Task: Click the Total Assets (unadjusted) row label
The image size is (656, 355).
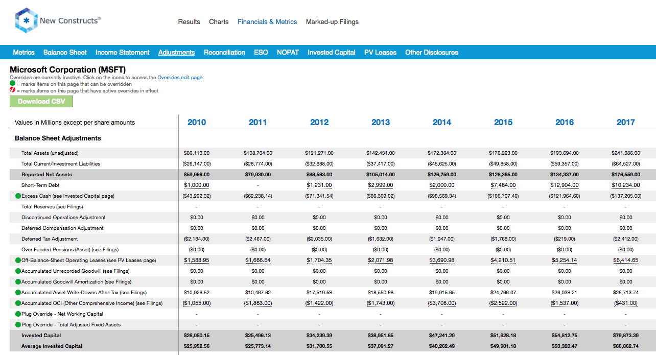Action: [50, 153]
